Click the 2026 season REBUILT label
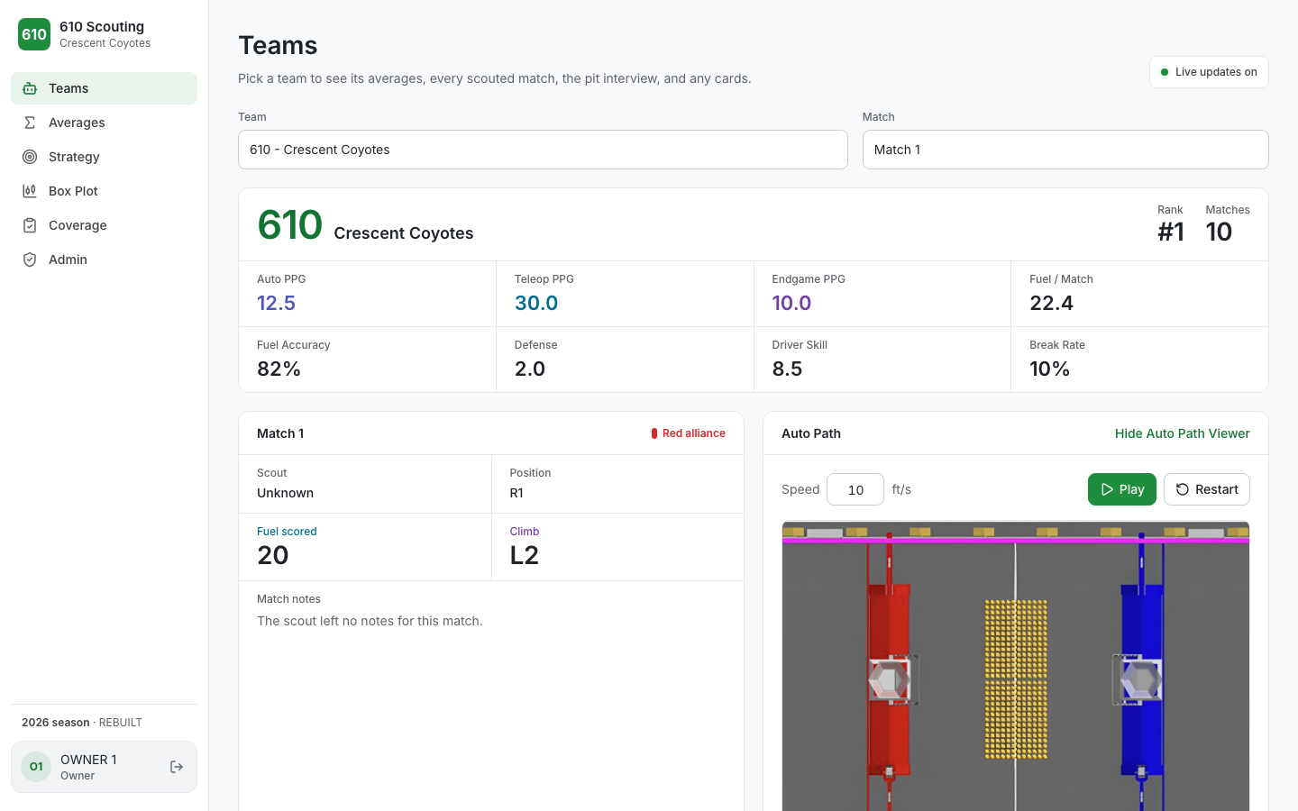1298x811 pixels. [82, 723]
